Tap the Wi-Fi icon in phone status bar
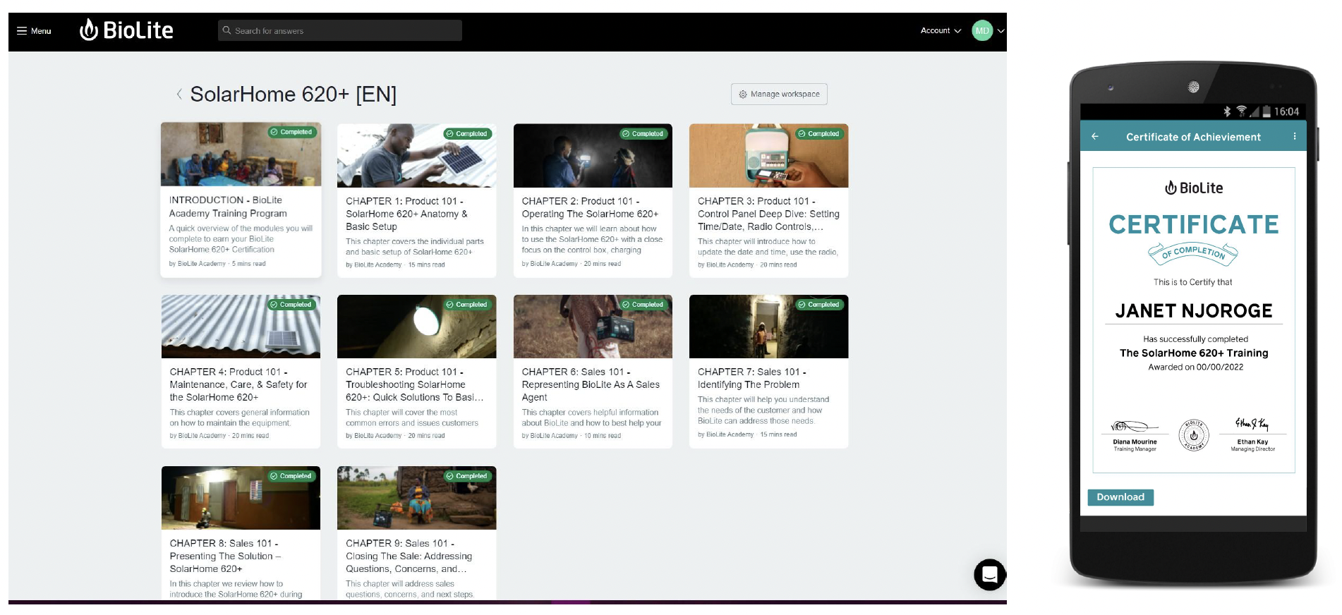The image size is (1342, 615). (x=1241, y=111)
